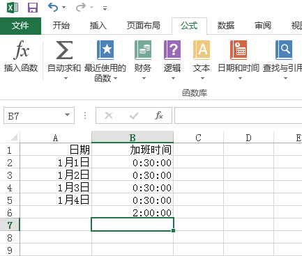
Task: Select cell containing 1月2日
Action: [x=56, y=175]
